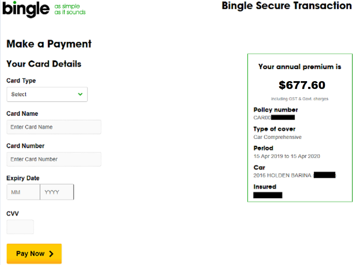Click the Card Type label

(21, 81)
